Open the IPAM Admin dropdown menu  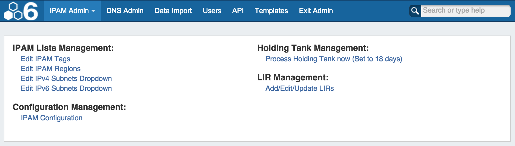click(x=72, y=11)
